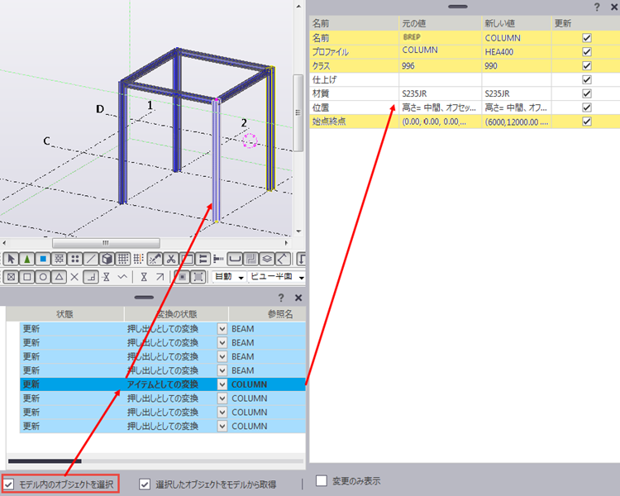This screenshot has height=496, width=620.
Task: Enable the 変更のみ表示 checkbox
Action: (x=322, y=481)
